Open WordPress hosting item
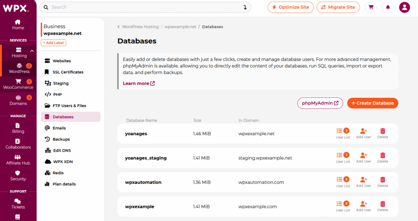This screenshot has height=221, width=418. point(19,69)
